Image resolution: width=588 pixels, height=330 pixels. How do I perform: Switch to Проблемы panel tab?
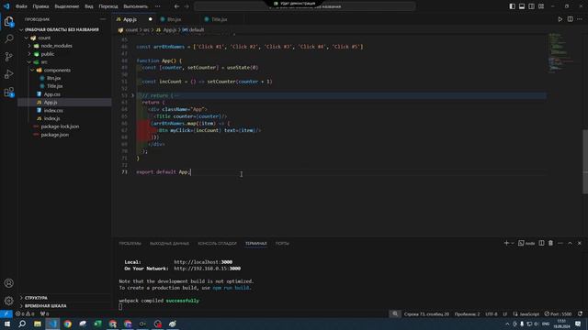point(130,243)
